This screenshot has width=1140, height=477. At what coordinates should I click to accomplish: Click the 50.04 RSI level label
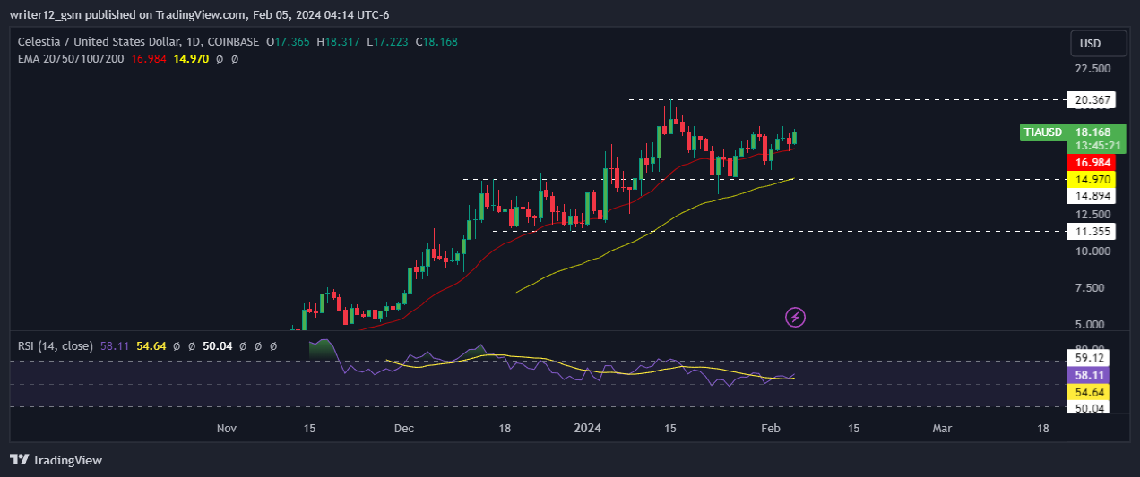1092,408
